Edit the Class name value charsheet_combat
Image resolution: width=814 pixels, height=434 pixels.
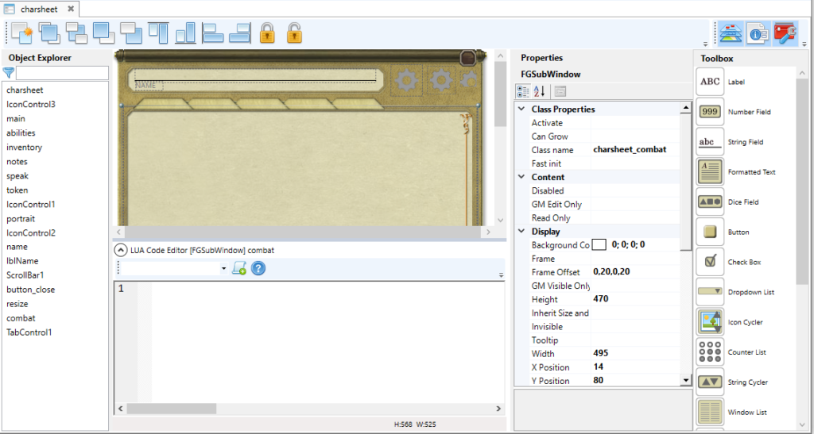[635, 150]
